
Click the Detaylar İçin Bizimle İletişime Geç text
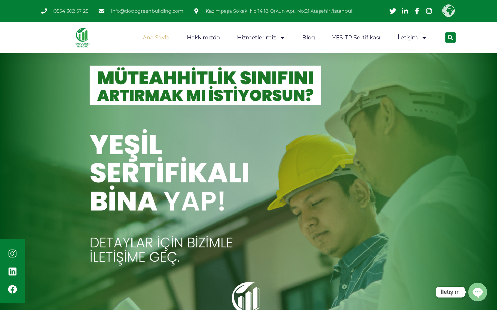point(161,250)
